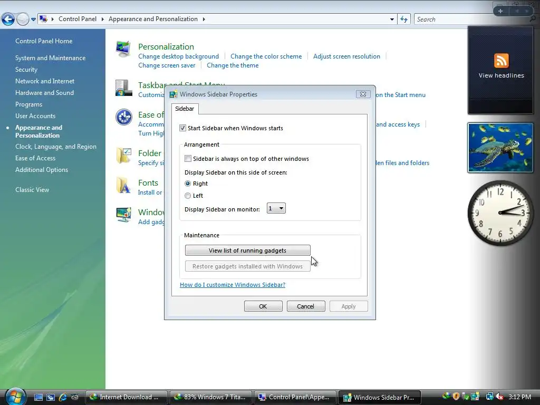The image size is (540, 405).
Task: Click the Fonts heading link
Action: [x=148, y=183]
